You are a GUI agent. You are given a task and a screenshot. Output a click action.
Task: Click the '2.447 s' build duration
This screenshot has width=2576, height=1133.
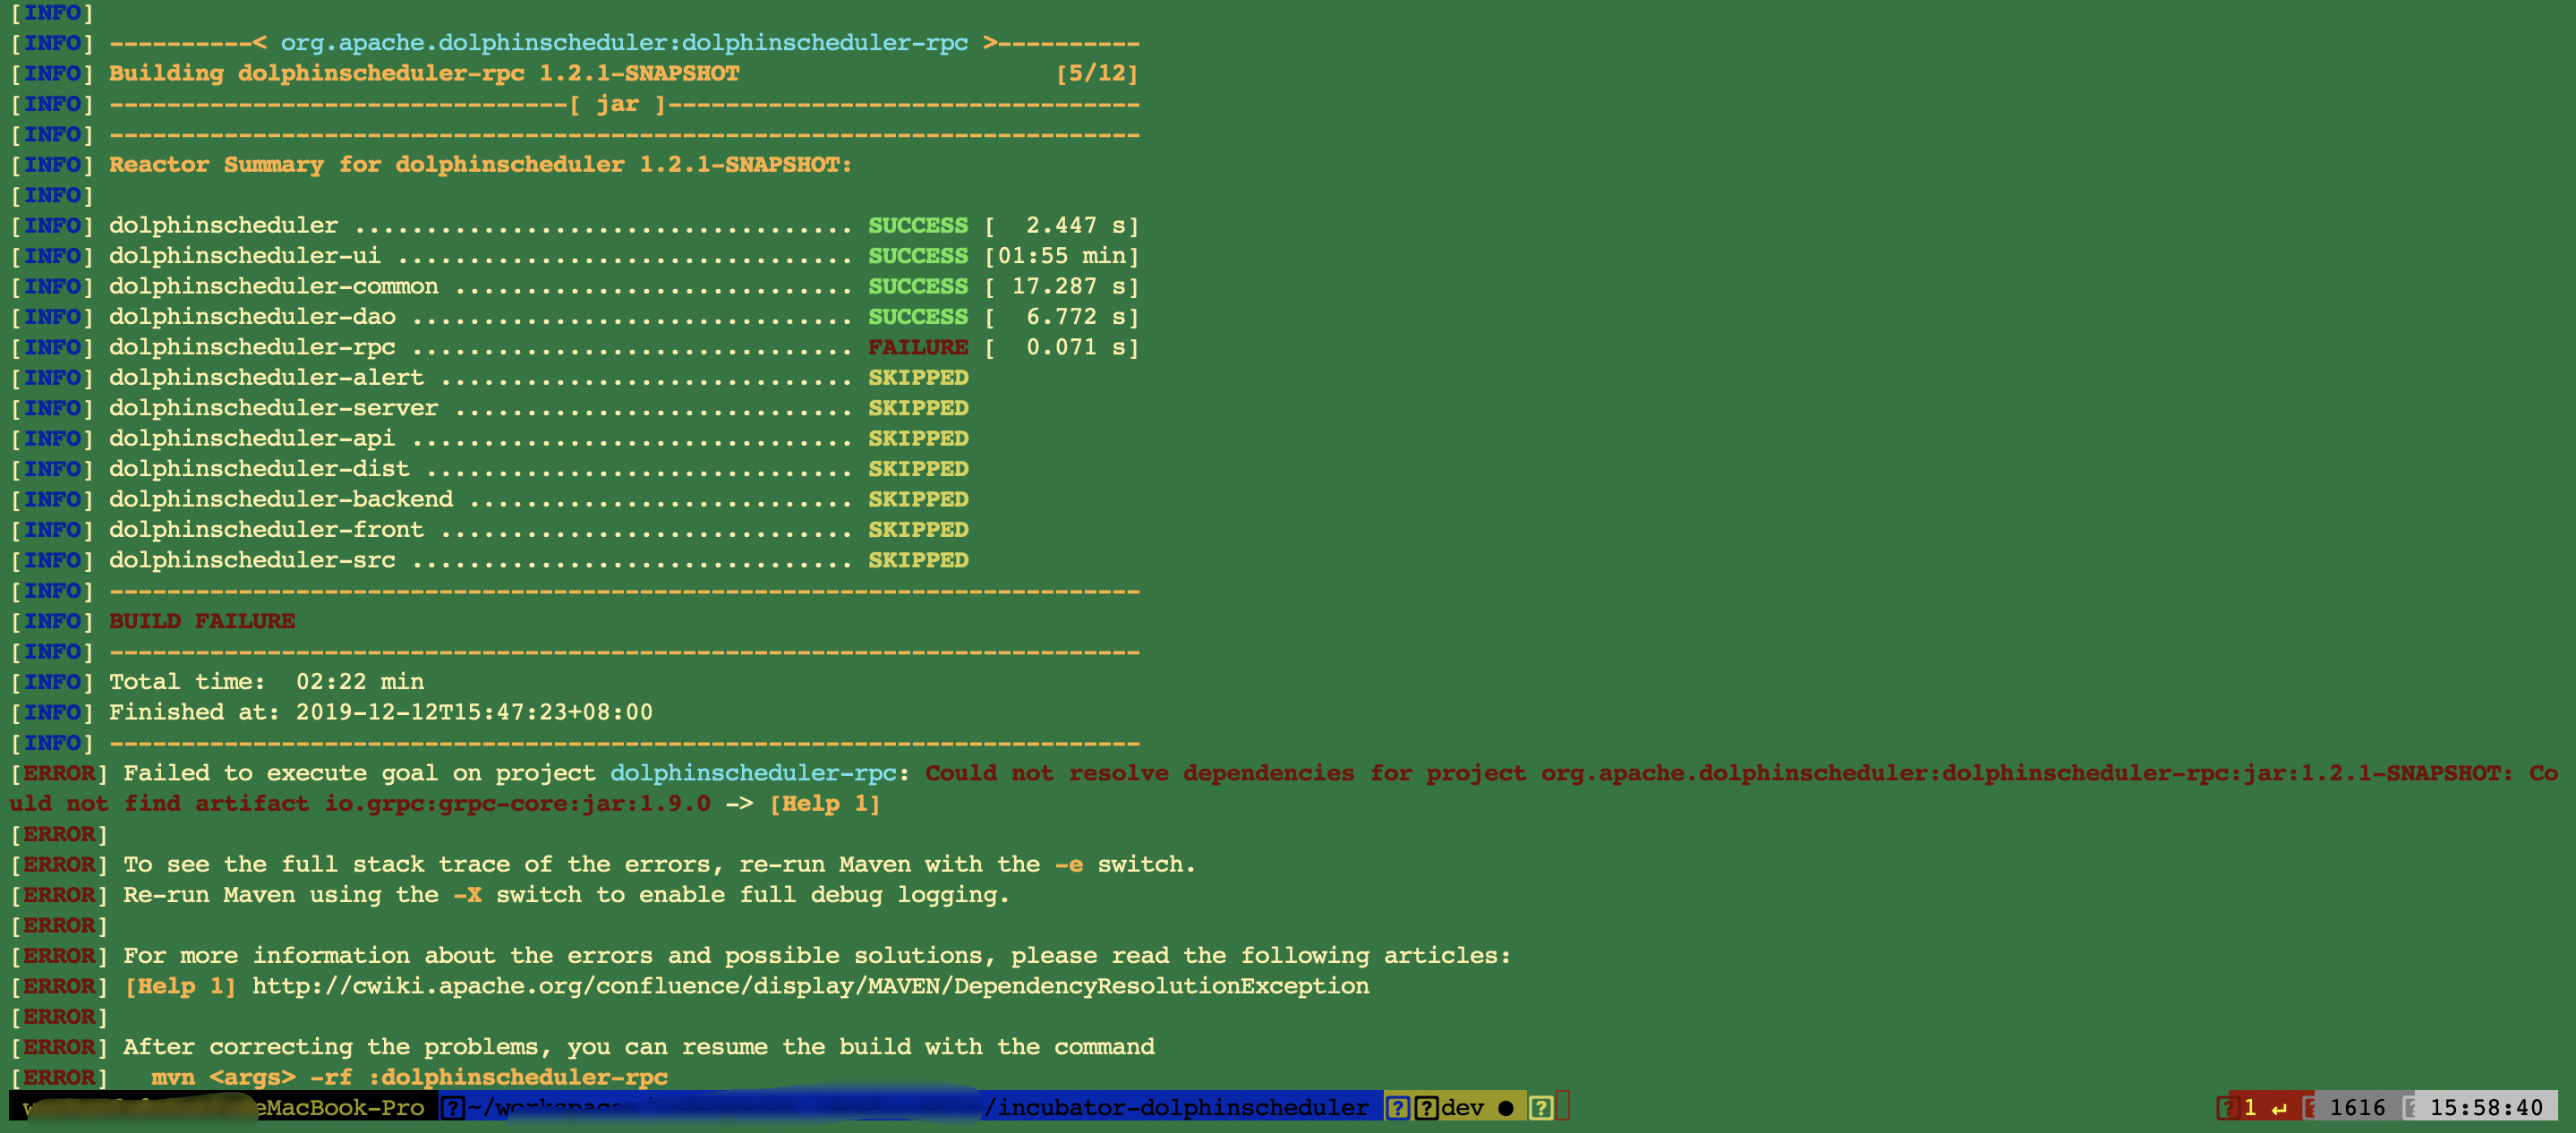coord(1075,226)
